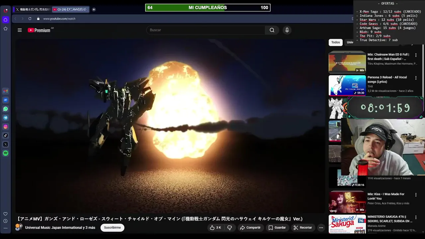This screenshot has height=239, width=425.
Task: Click the Recortar clip button
Action: [x=303, y=228]
